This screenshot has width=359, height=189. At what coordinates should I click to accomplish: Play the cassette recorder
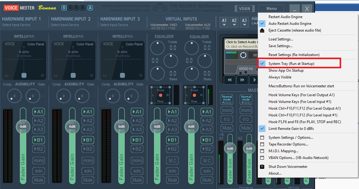click(x=254, y=80)
